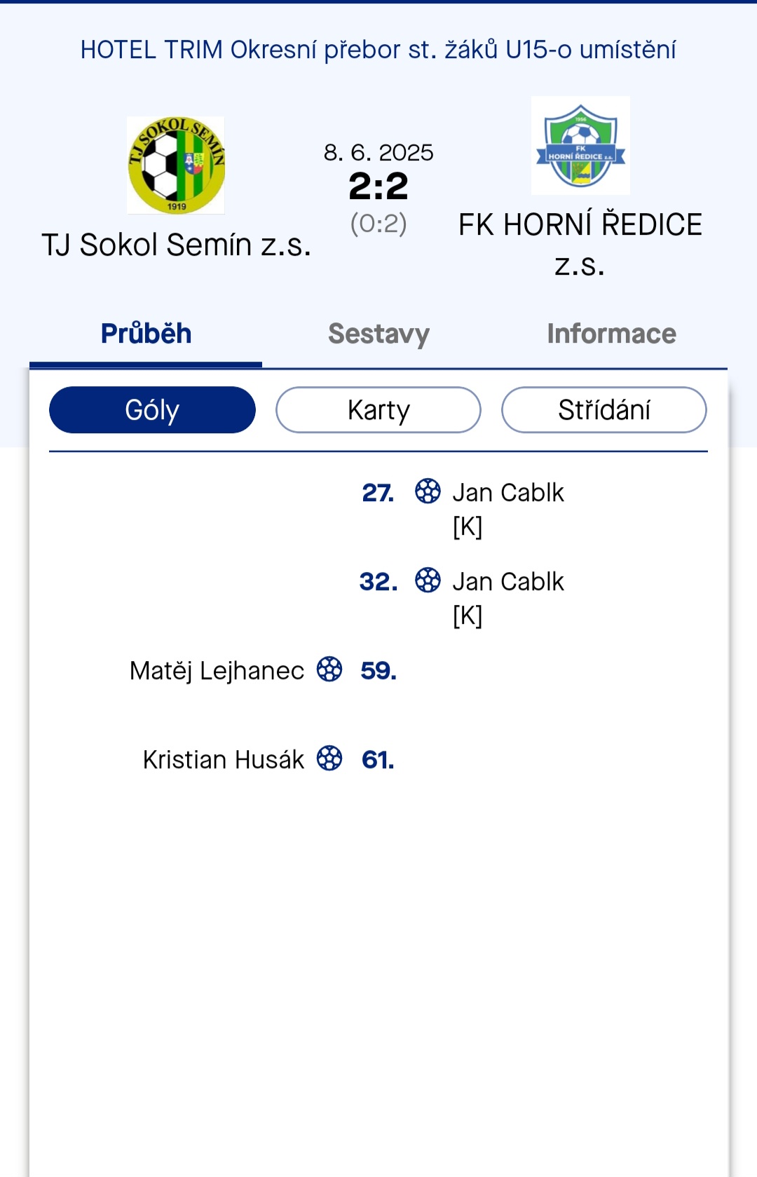Click the 2:2 final score
This screenshot has width=757, height=1177.
click(x=378, y=186)
